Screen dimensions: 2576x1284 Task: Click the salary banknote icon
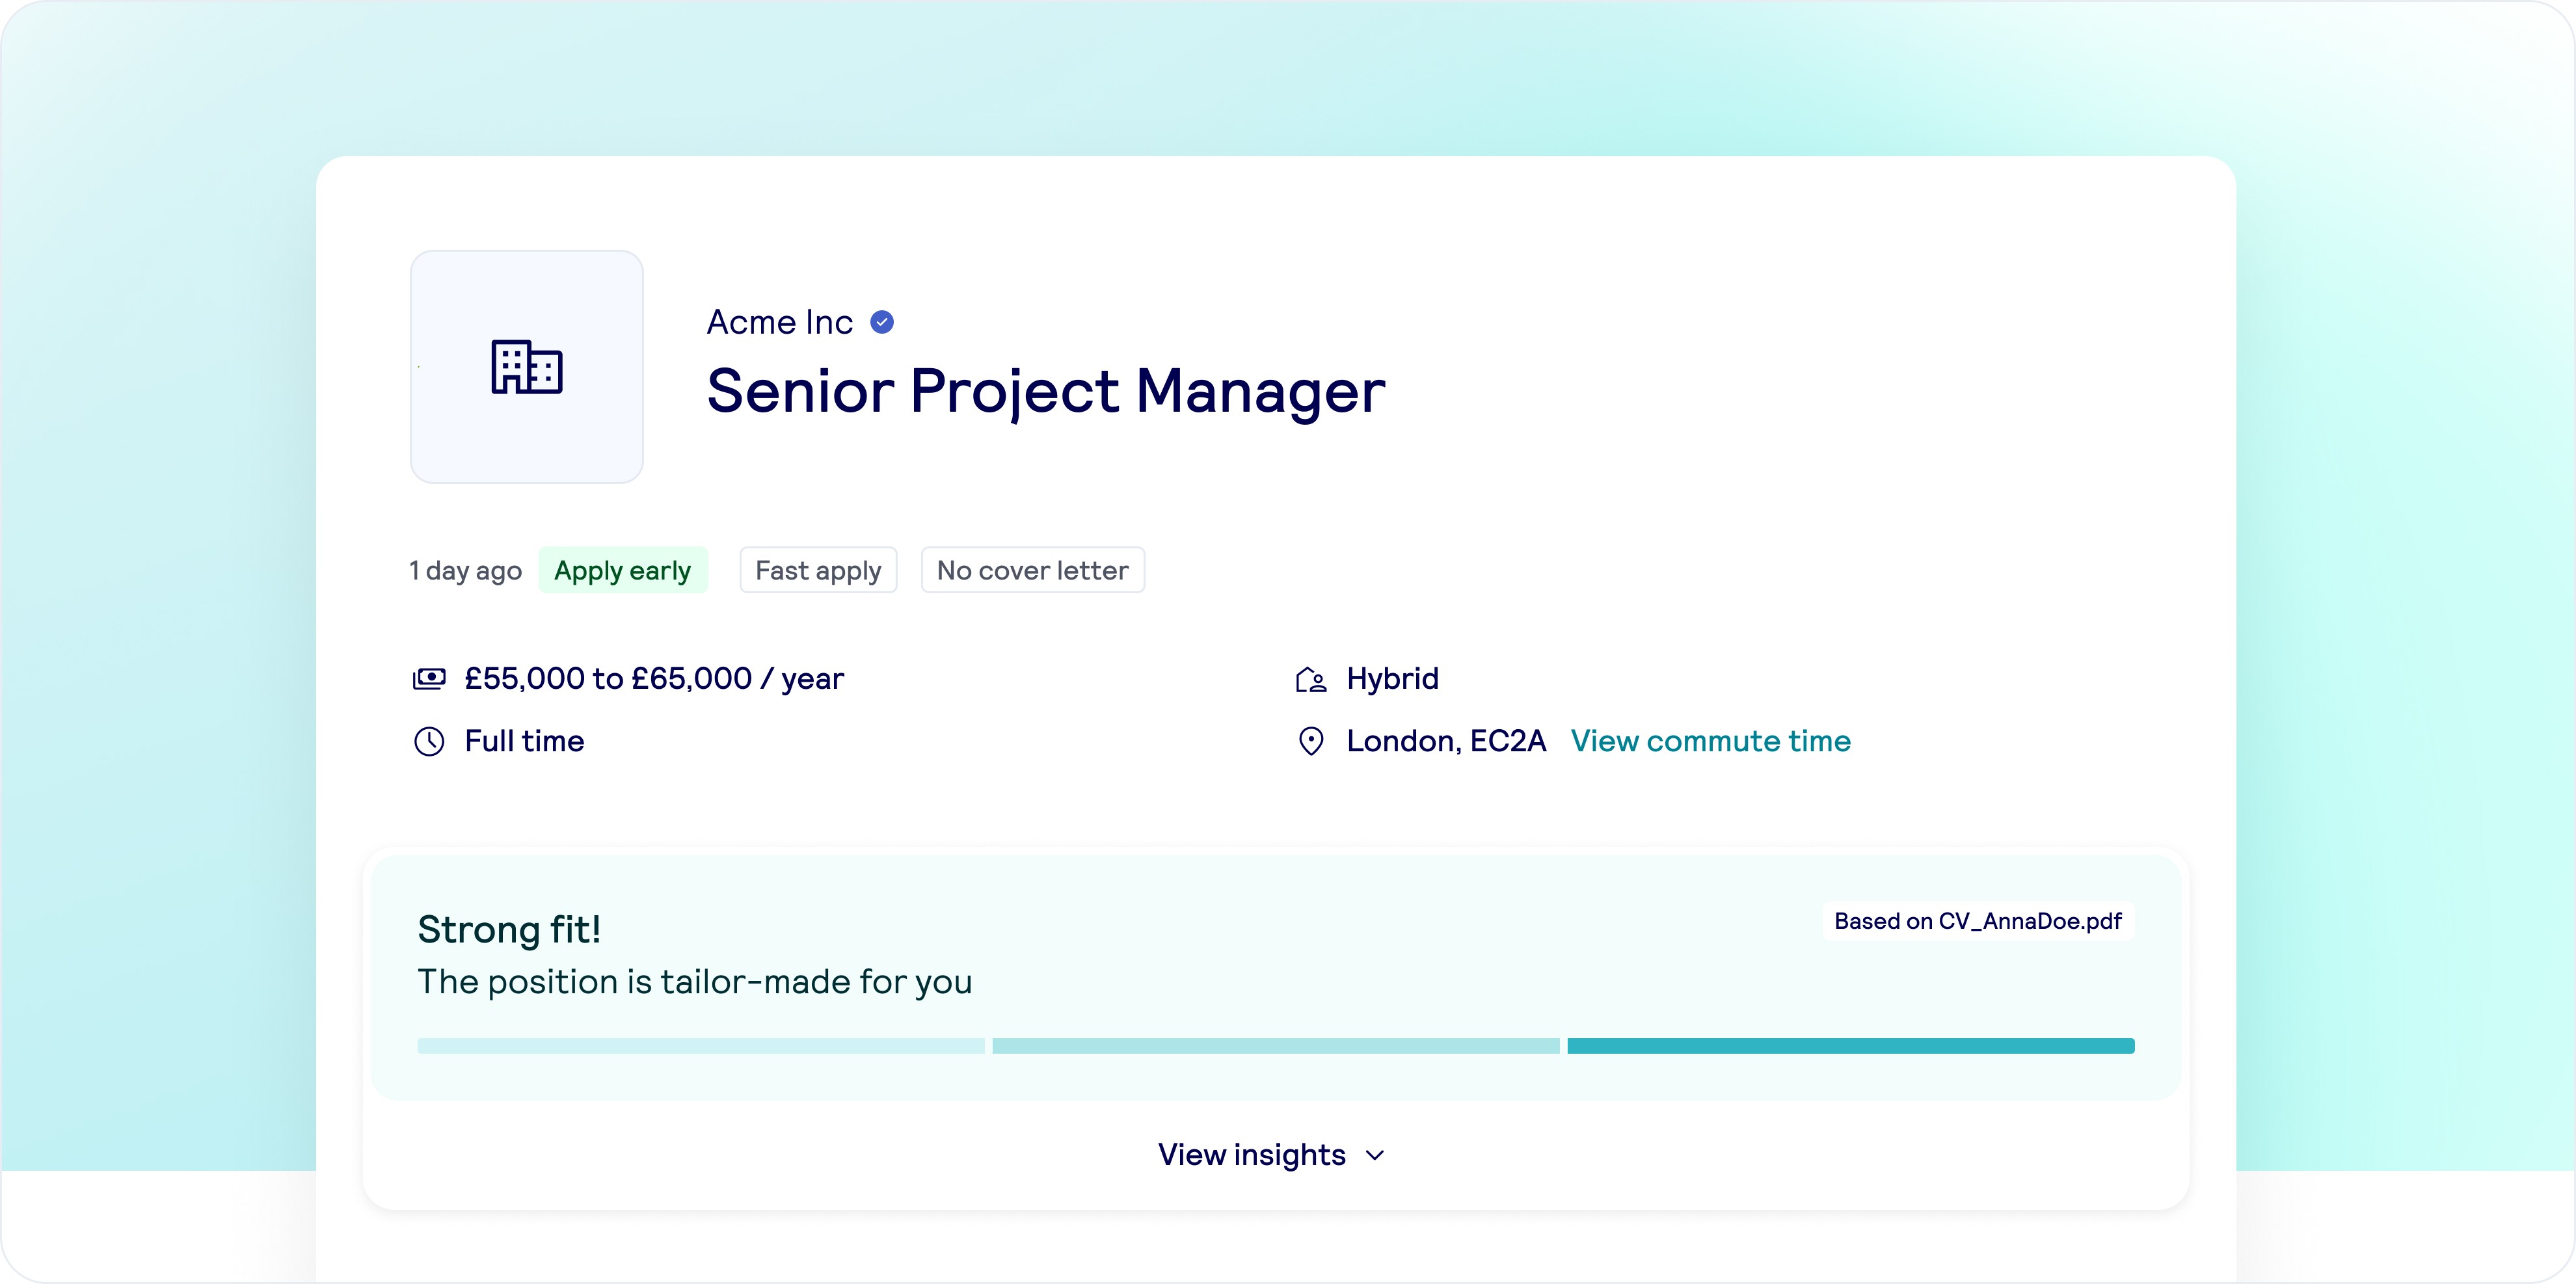(x=429, y=679)
